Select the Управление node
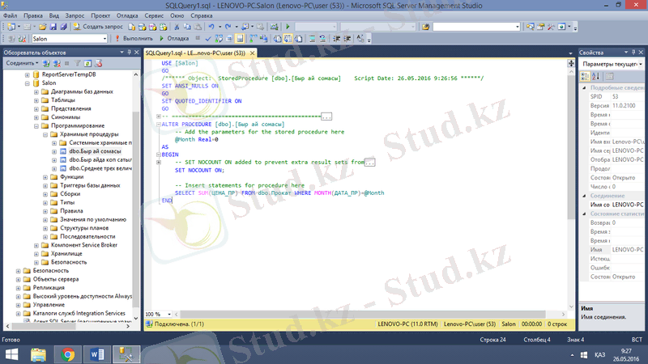The height and width of the screenshot is (364, 648). coord(49,305)
